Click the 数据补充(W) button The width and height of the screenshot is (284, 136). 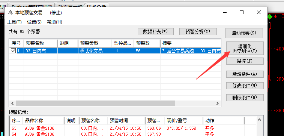coord(156,31)
